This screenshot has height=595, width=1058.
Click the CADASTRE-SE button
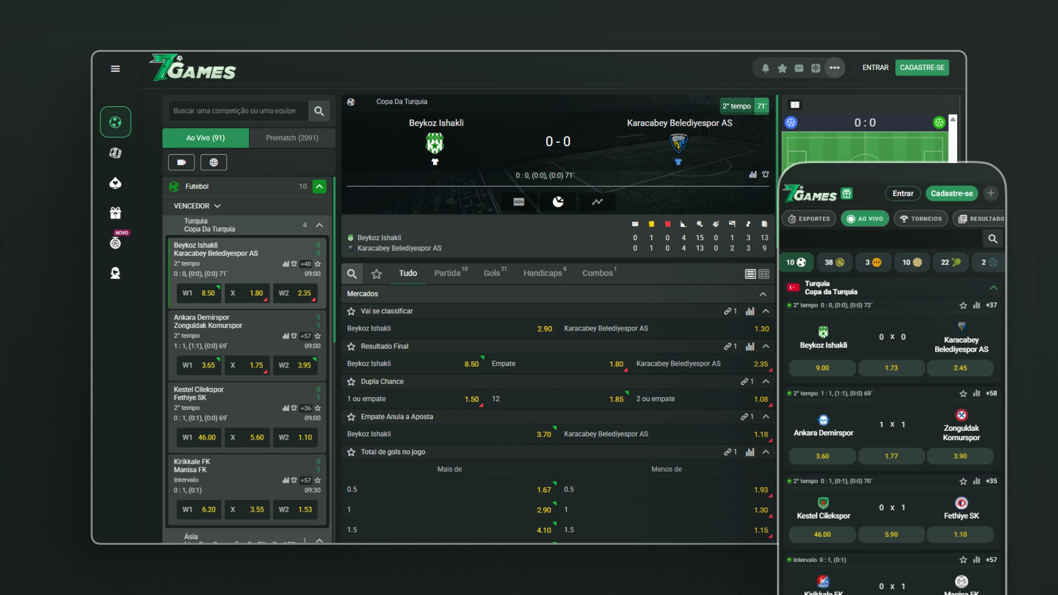pos(922,68)
